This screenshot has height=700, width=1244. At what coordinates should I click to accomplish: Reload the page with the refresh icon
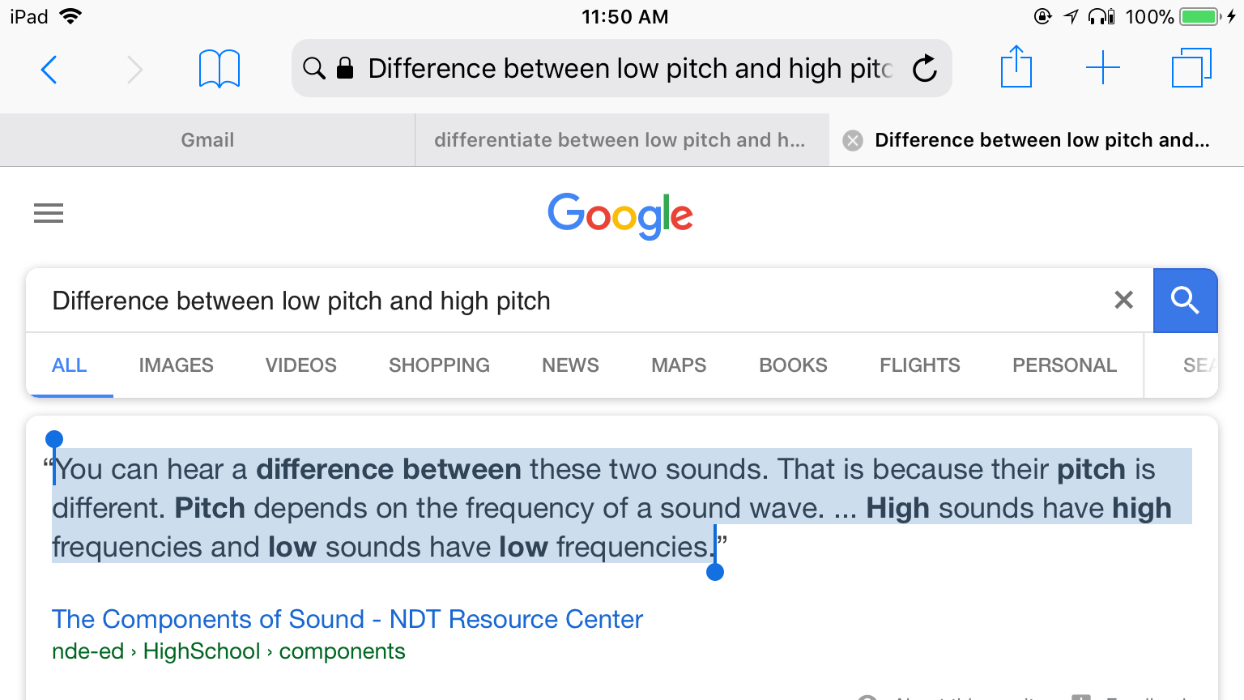[x=924, y=69]
